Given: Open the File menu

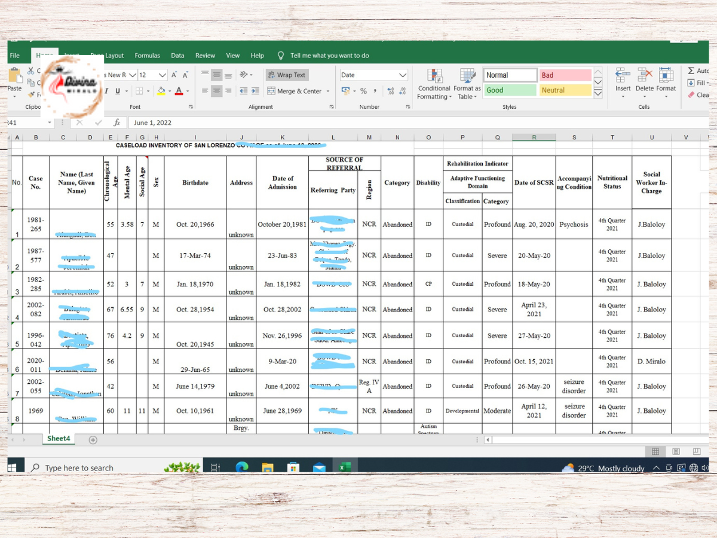Looking at the screenshot, I should (x=15, y=56).
